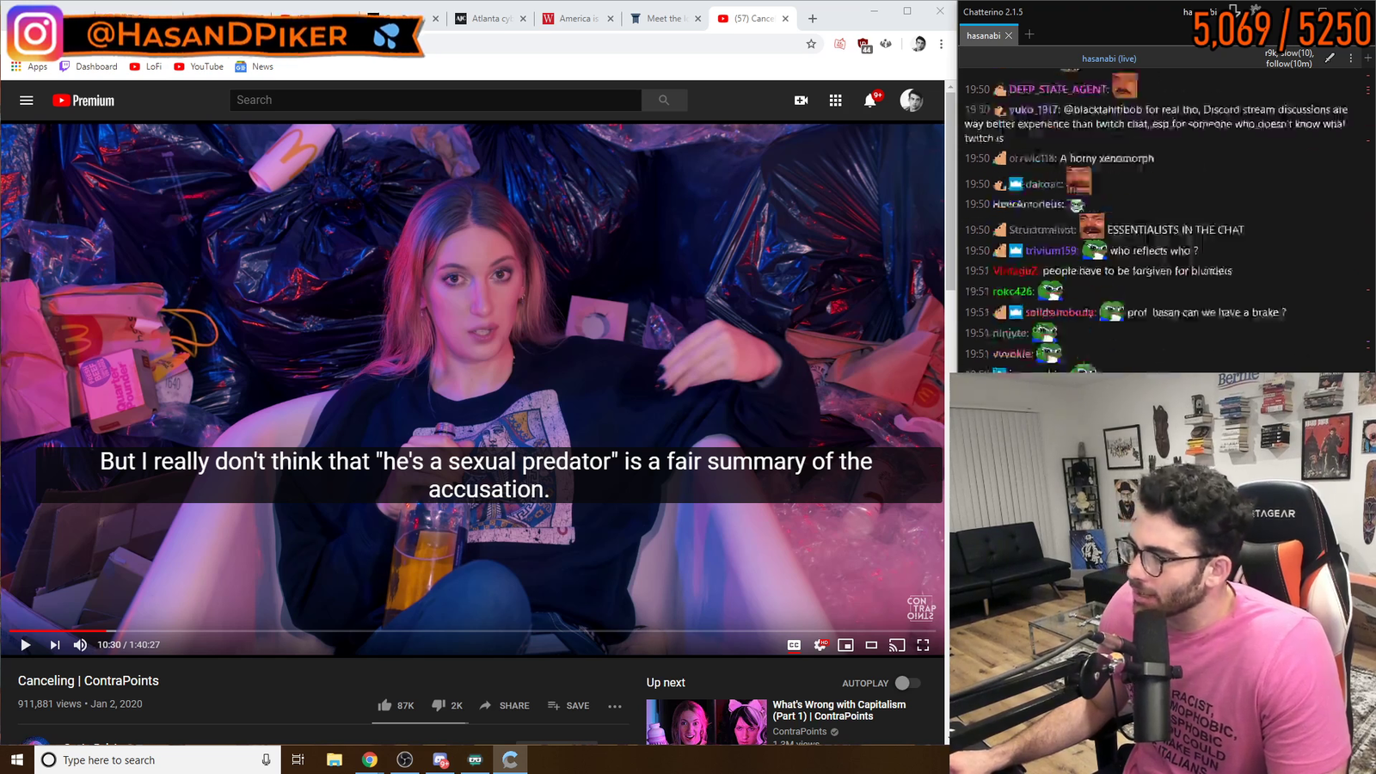Open the YouTube notifications bell
The width and height of the screenshot is (1376, 774).
pos(870,101)
